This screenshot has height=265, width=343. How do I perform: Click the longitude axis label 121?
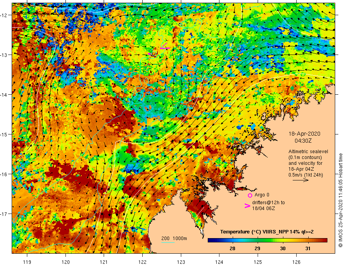(104, 262)
